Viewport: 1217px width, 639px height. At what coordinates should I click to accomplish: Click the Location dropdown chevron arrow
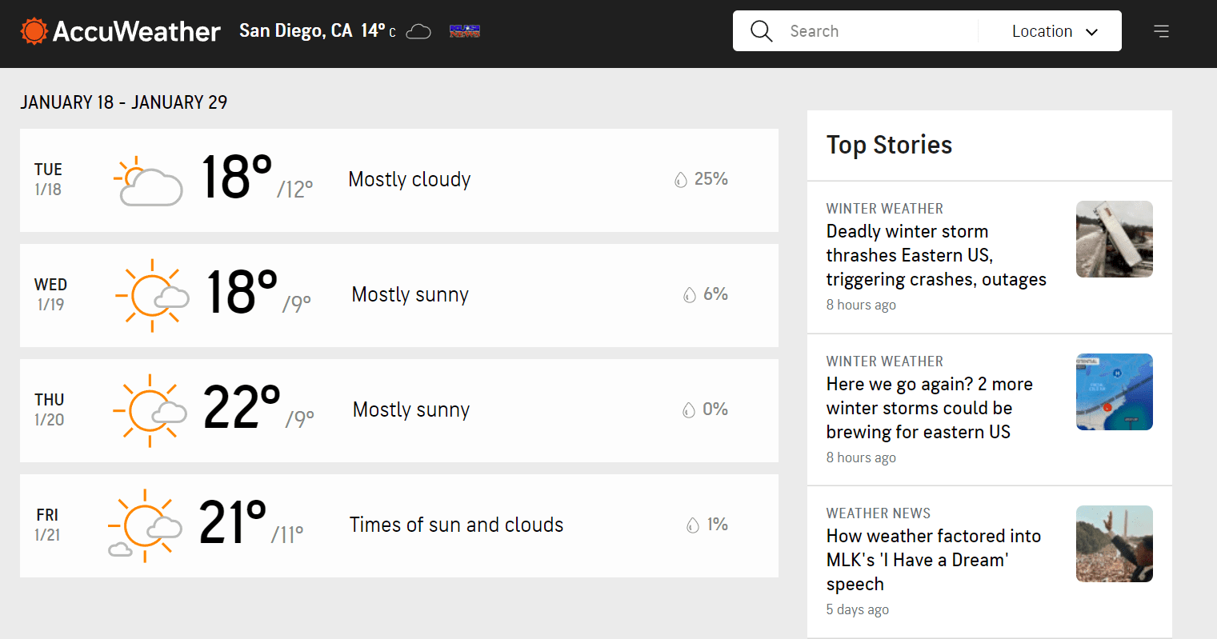[1091, 32]
